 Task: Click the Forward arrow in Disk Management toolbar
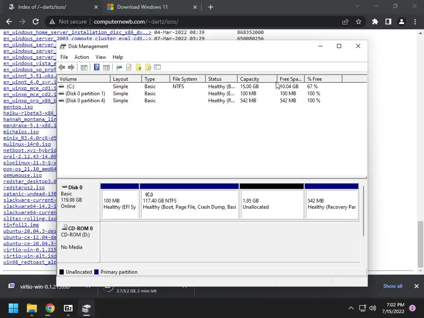(71, 67)
